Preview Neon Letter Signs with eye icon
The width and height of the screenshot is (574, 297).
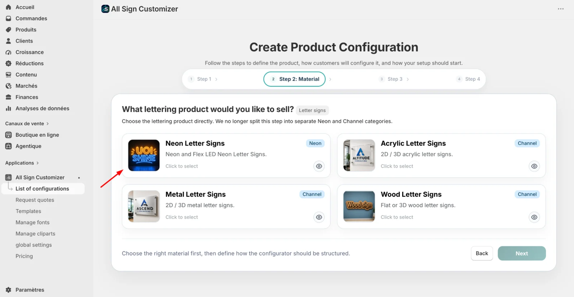pos(319,166)
